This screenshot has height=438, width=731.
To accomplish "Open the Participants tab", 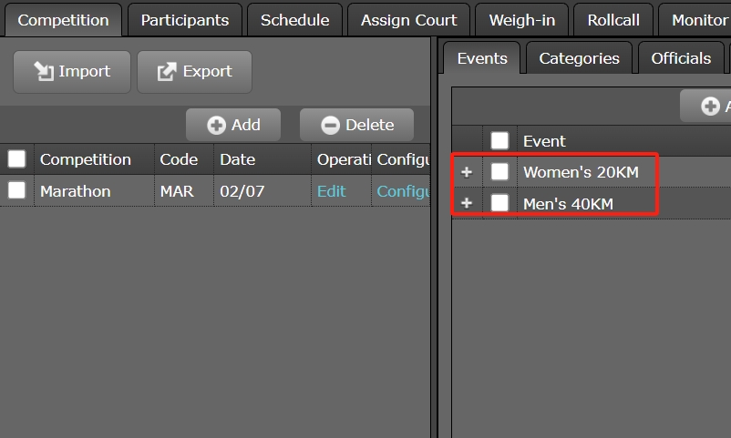I will click(x=185, y=20).
